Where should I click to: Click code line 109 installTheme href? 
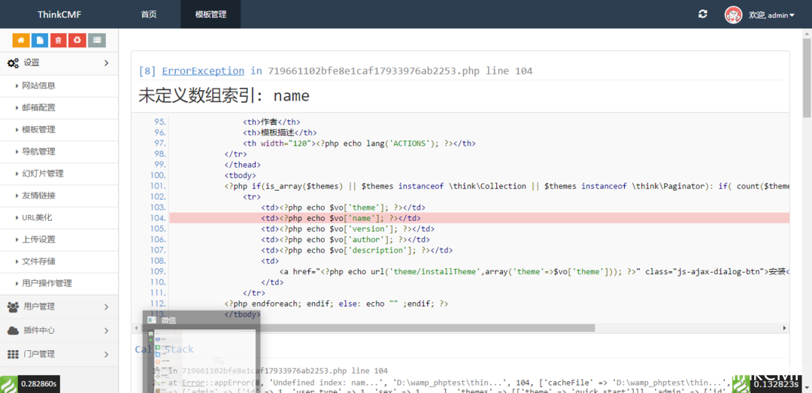coord(535,272)
